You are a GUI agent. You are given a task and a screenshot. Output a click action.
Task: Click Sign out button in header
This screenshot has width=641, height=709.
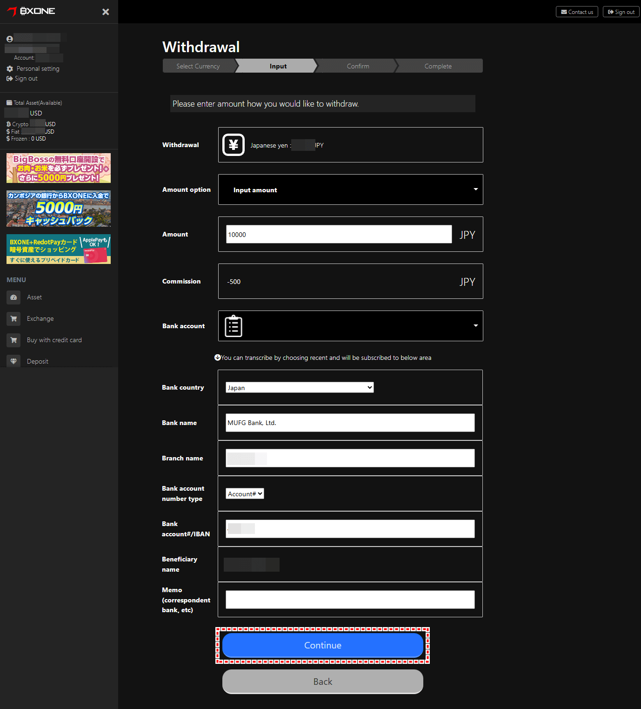(621, 12)
